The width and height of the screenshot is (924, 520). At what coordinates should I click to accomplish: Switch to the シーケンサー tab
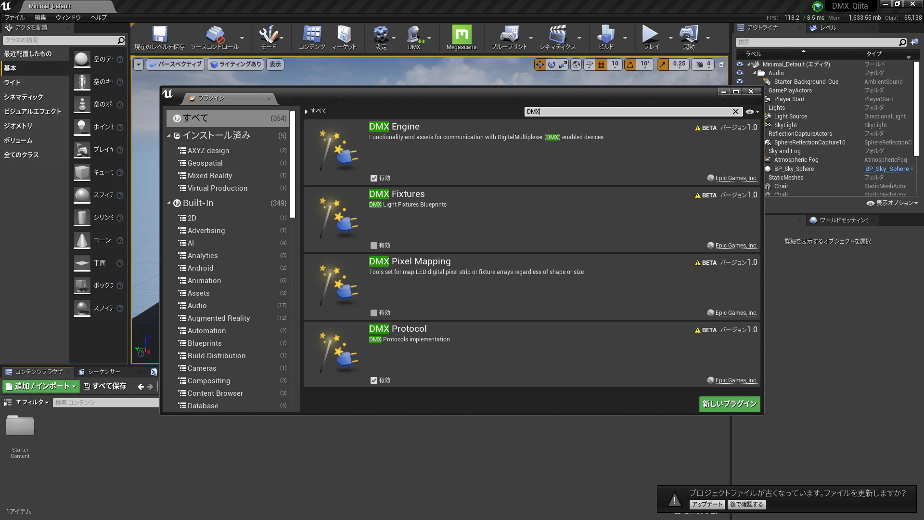click(x=104, y=372)
